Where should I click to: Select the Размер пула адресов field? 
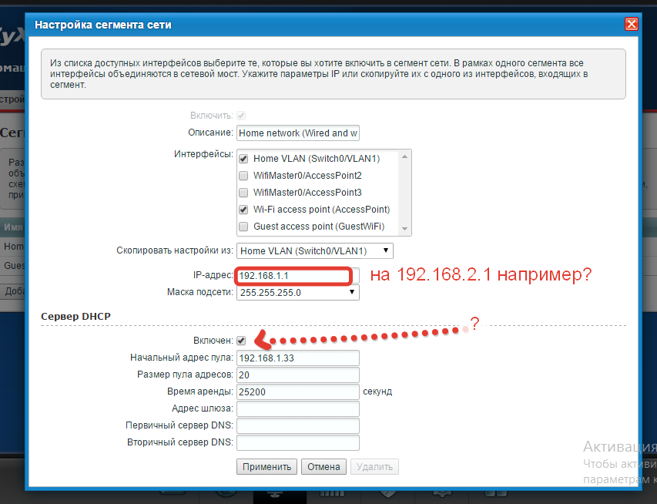[x=298, y=375]
